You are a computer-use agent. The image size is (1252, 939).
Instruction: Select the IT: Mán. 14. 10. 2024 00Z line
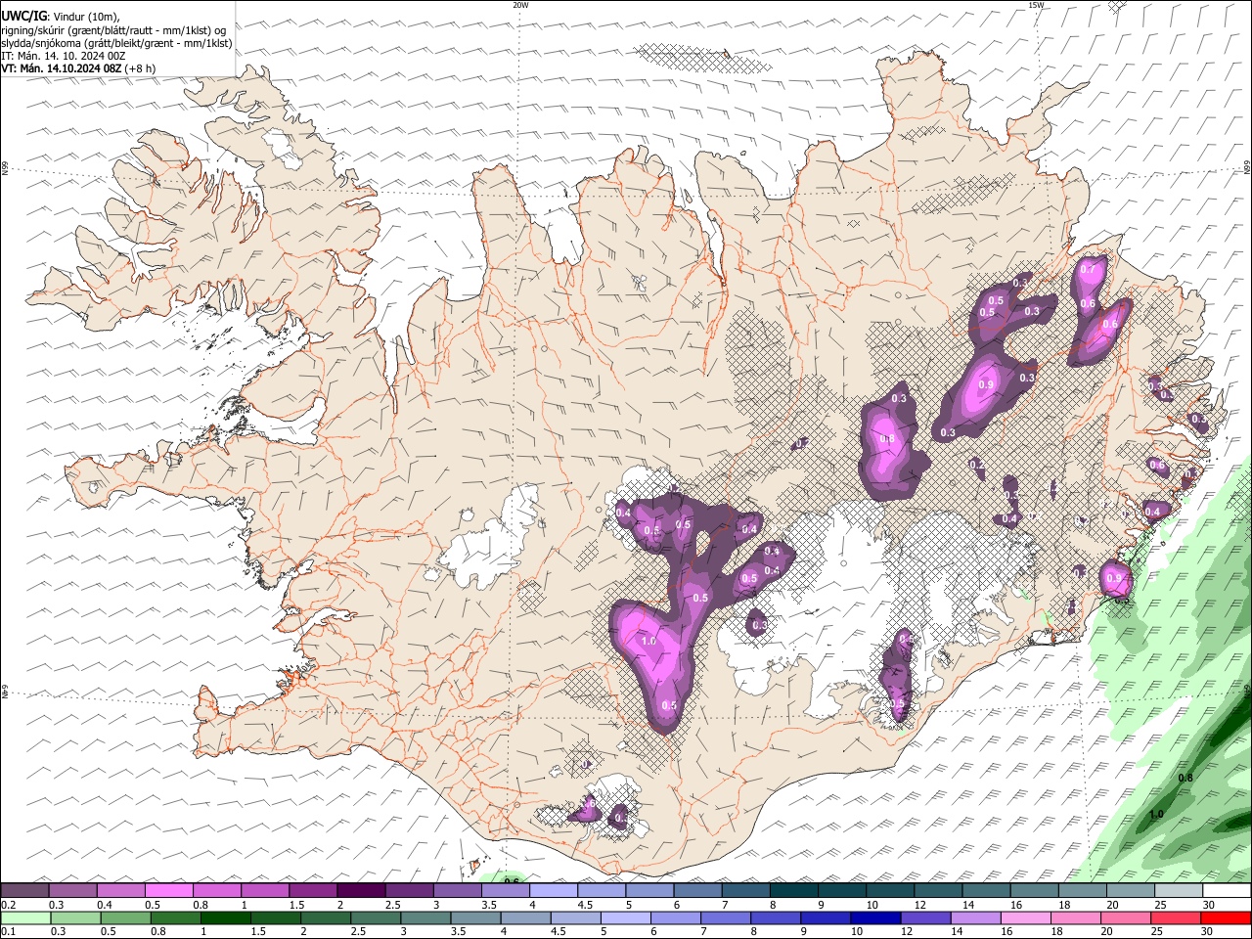pyautogui.click(x=64, y=56)
